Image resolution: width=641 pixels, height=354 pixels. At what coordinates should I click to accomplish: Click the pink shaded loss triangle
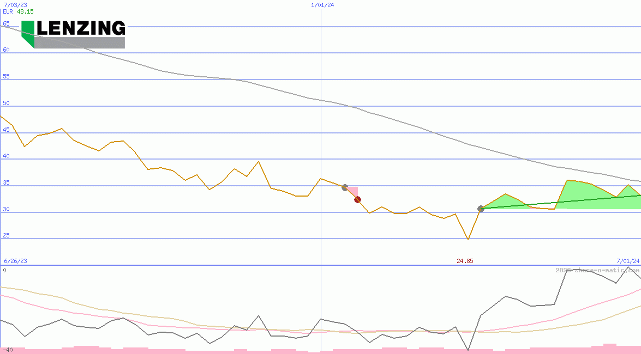[x=353, y=192]
